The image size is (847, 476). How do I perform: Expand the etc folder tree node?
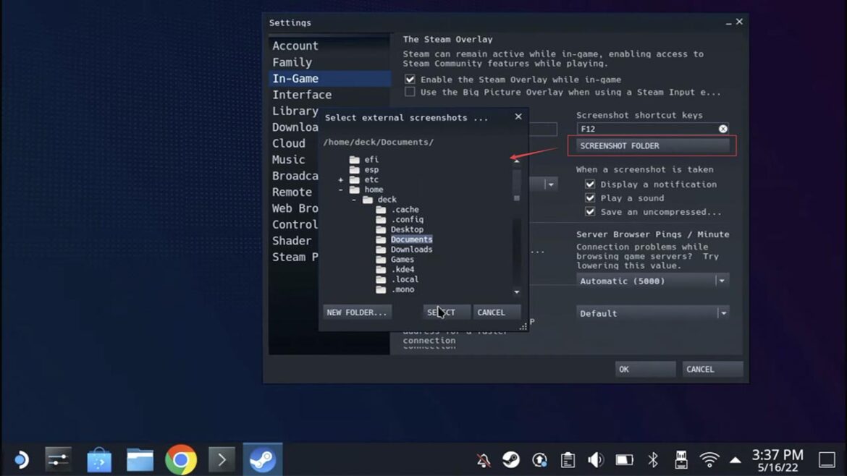pos(340,179)
